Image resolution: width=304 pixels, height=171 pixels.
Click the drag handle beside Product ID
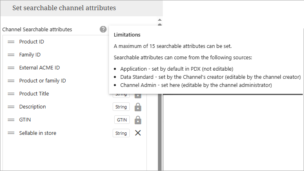(11, 42)
